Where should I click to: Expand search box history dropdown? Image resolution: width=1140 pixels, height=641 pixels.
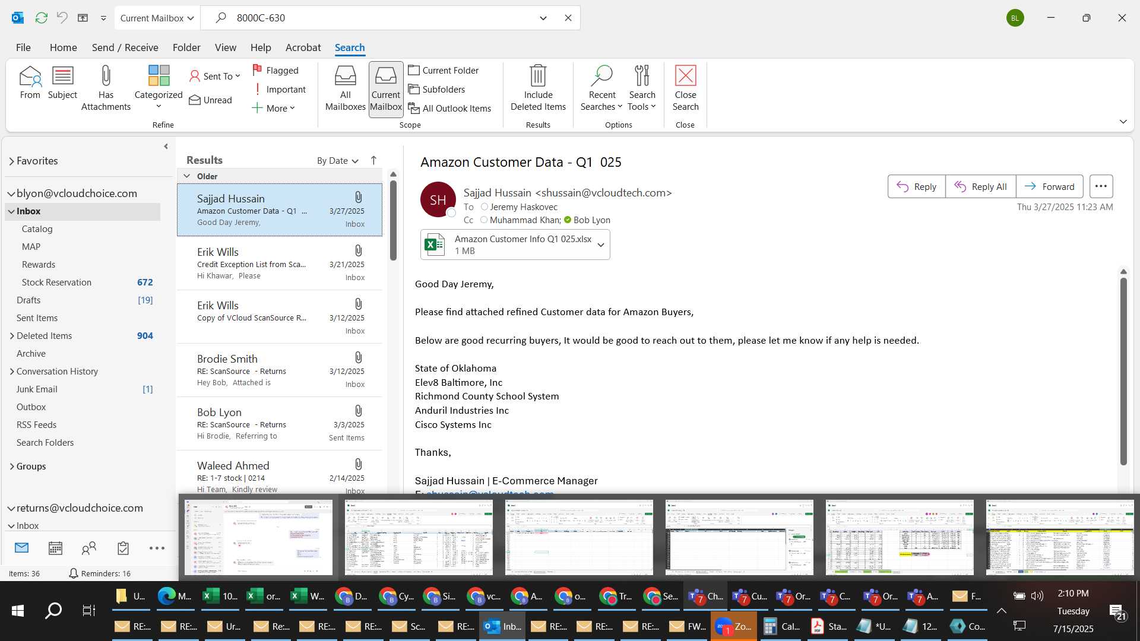point(543,18)
